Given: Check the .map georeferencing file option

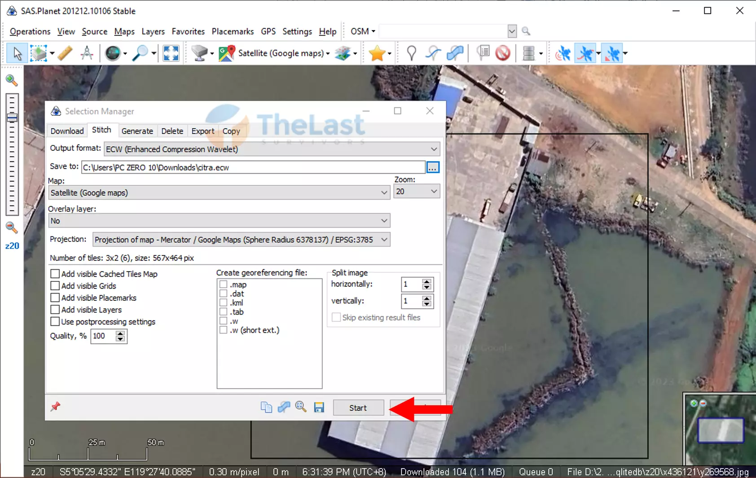Looking at the screenshot, I should click(223, 284).
